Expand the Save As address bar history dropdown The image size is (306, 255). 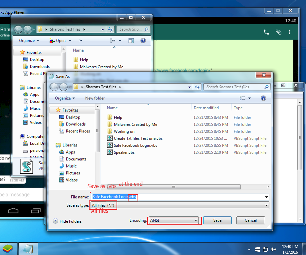tap(189, 87)
